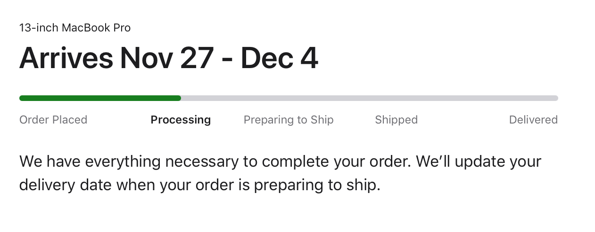
Task: Click "Dec 4" in the arrival heading
Action: click(x=279, y=59)
